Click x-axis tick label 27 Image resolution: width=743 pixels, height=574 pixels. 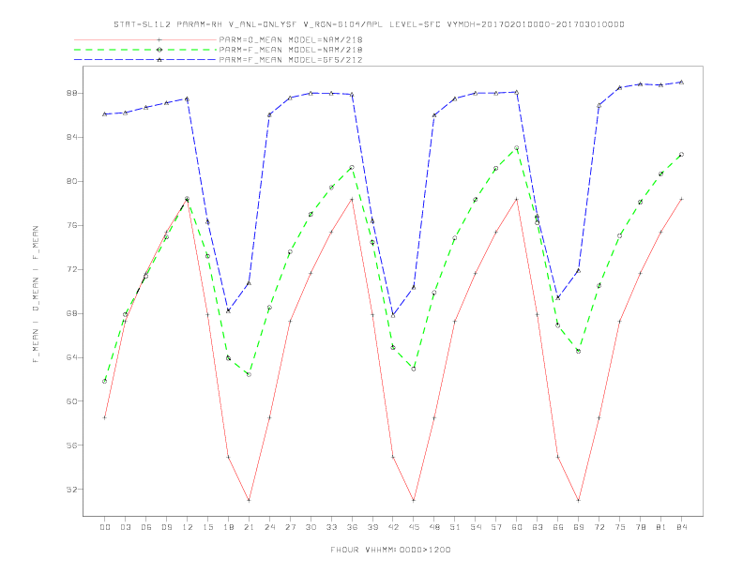pos(290,527)
